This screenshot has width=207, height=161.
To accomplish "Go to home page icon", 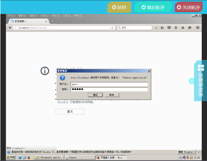I will tap(183, 28).
